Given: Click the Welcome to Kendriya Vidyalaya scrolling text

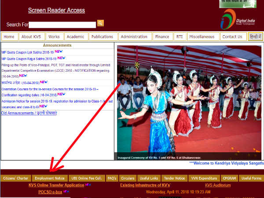Looking at the screenshot, I should (227, 163).
